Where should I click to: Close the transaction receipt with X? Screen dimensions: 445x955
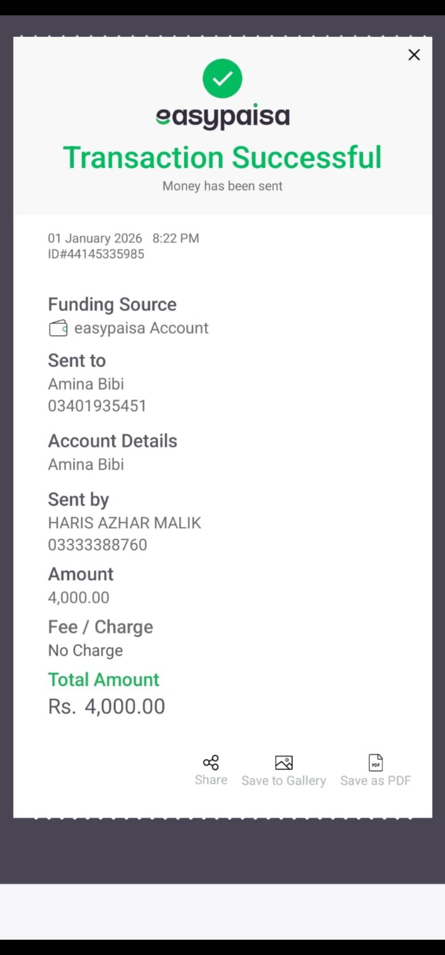[x=414, y=55]
